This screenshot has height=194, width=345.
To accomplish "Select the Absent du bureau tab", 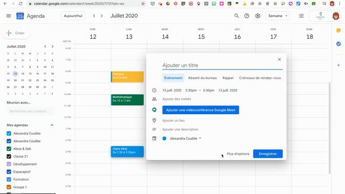I will pyautogui.click(x=203, y=78).
